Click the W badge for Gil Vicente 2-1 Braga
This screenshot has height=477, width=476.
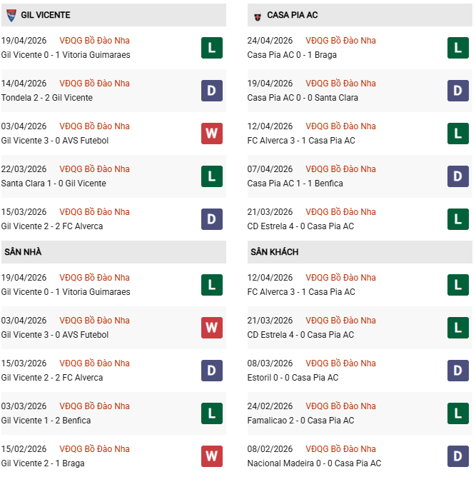click(x=212, y=456)
